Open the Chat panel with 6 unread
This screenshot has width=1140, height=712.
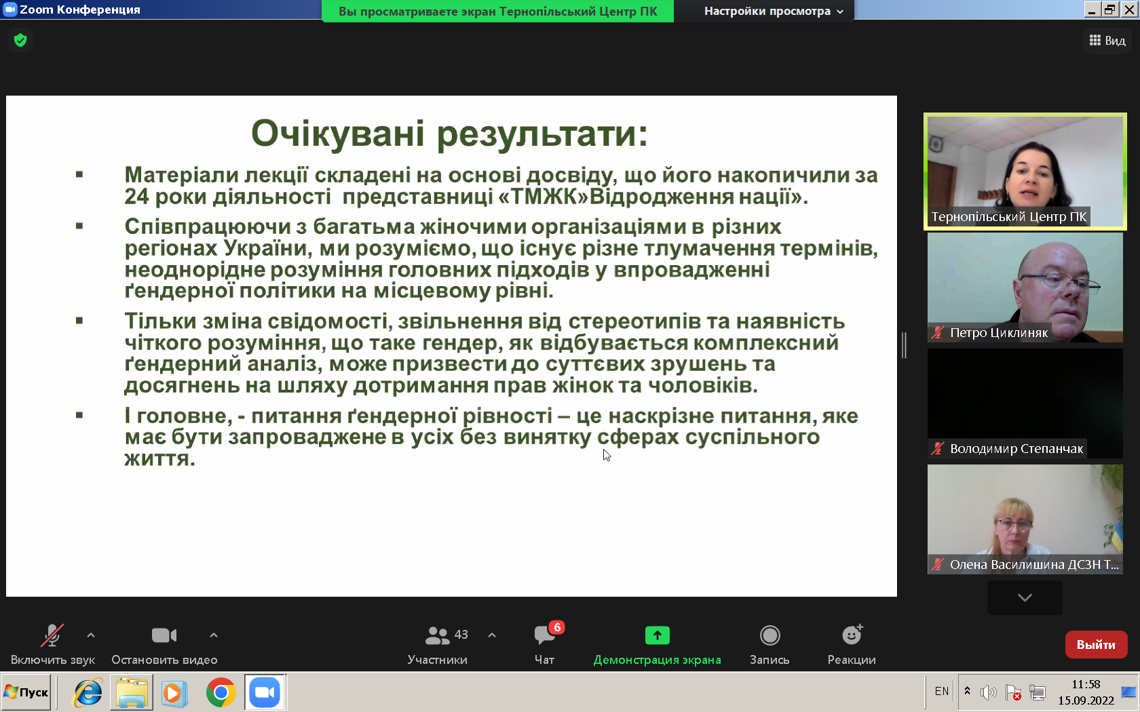click(x=545, y=644)
